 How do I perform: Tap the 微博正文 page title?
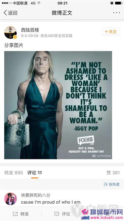tap(62, 13)
